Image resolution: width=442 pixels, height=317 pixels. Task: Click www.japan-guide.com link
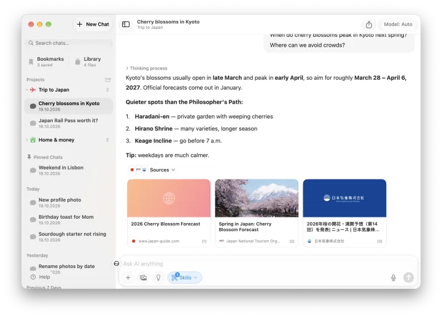coord(159,241)
